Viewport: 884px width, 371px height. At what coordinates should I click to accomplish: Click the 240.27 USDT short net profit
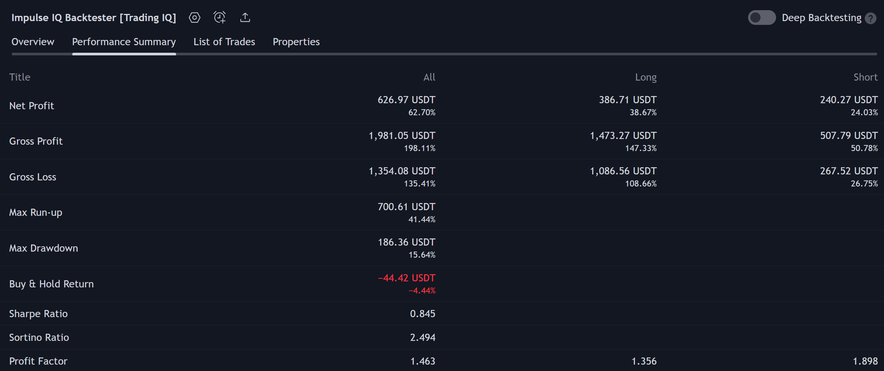(x=849, y=100)
